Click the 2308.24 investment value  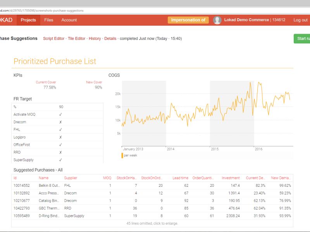click(233, 216)
